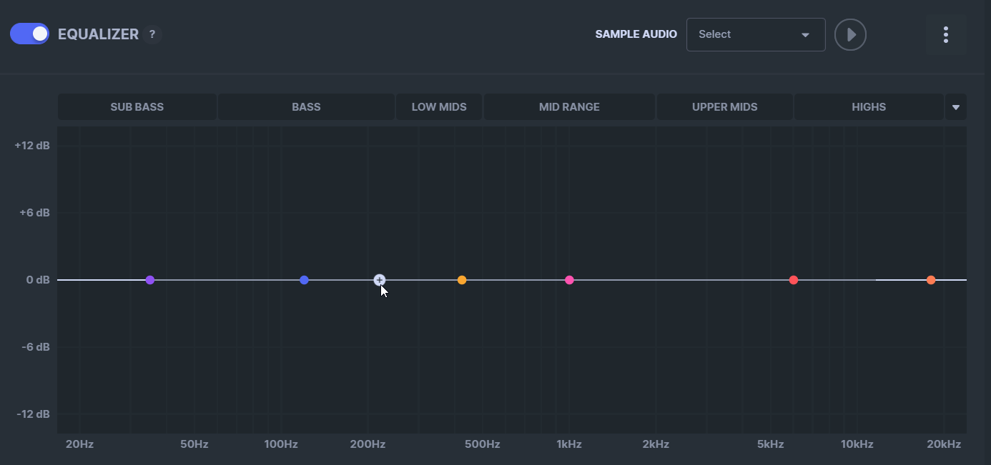Select the orange low mids EQ point
Viewport: 991px width, 465px height.
[x=462, y=280]
